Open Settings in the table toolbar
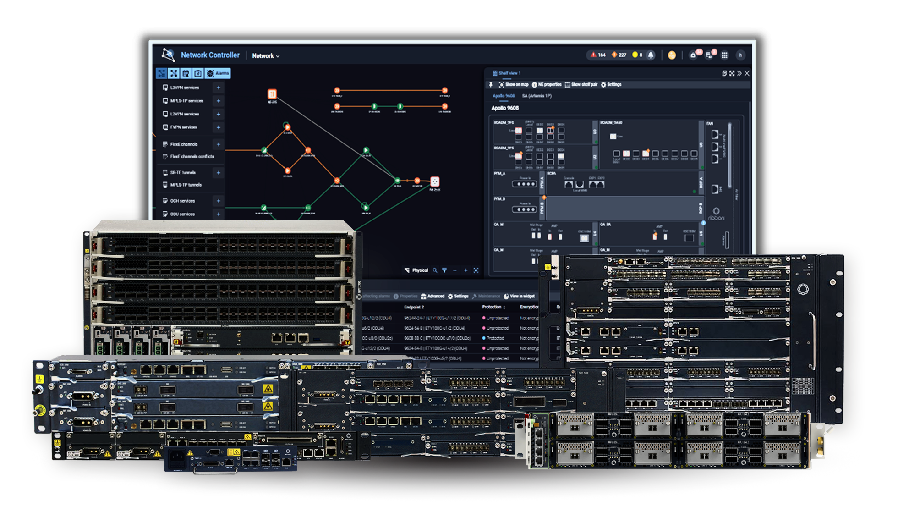The image size is (898, 506). click(458, 297)
